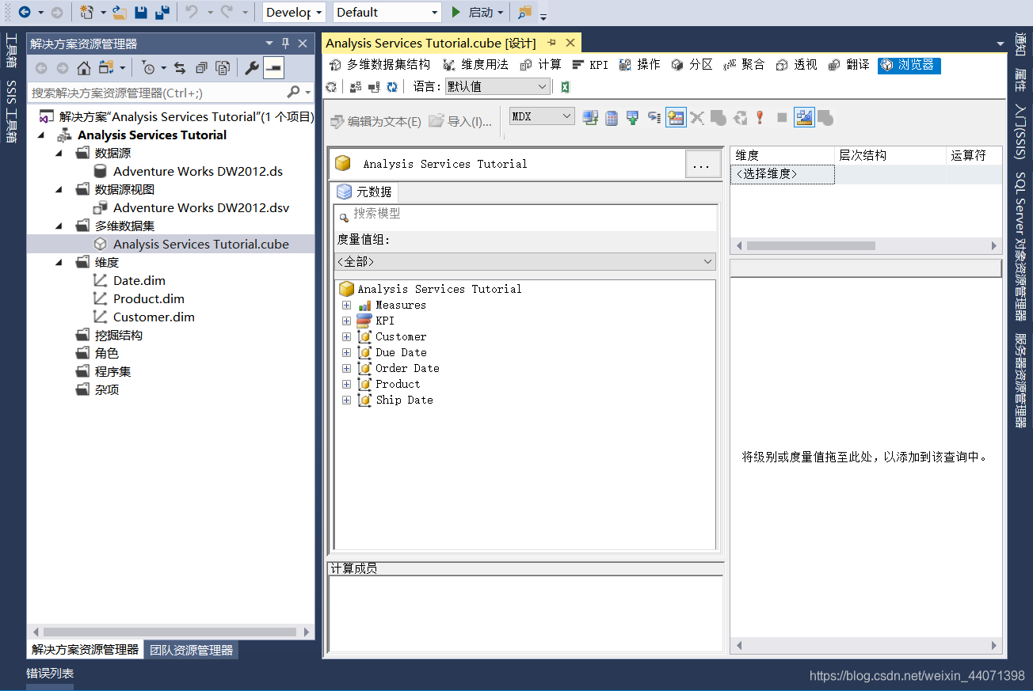Toggle the Design Mode ruler icon
This screenshot has height=691, width=1033.
pyautogui.click(x=804, y=117)
